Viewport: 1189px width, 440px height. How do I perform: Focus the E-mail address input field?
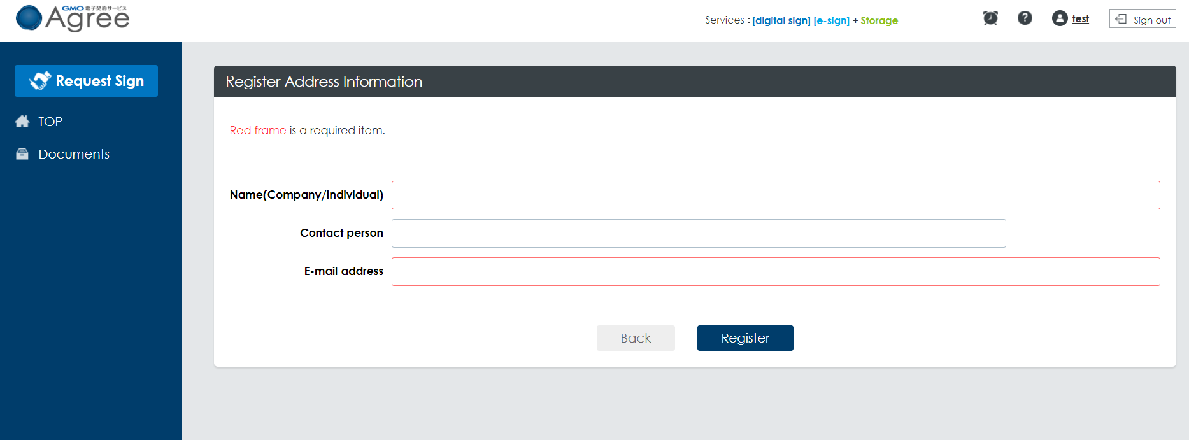(775, 271)
